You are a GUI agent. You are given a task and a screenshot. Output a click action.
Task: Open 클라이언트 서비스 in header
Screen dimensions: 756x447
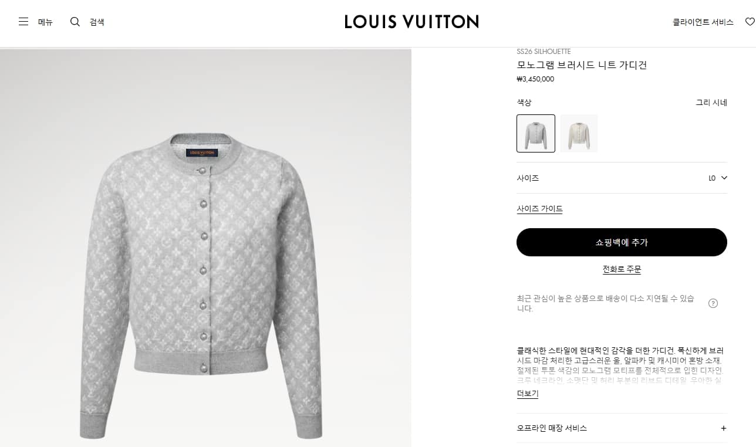[x=703, y=22]
